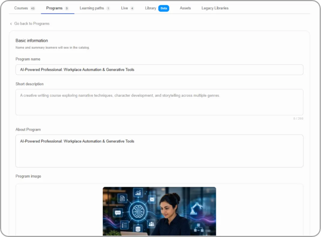Click inside the About Program text box
The height and width of the screenshot is (237, 321).
pyautogui.click(x=159, y=151)
